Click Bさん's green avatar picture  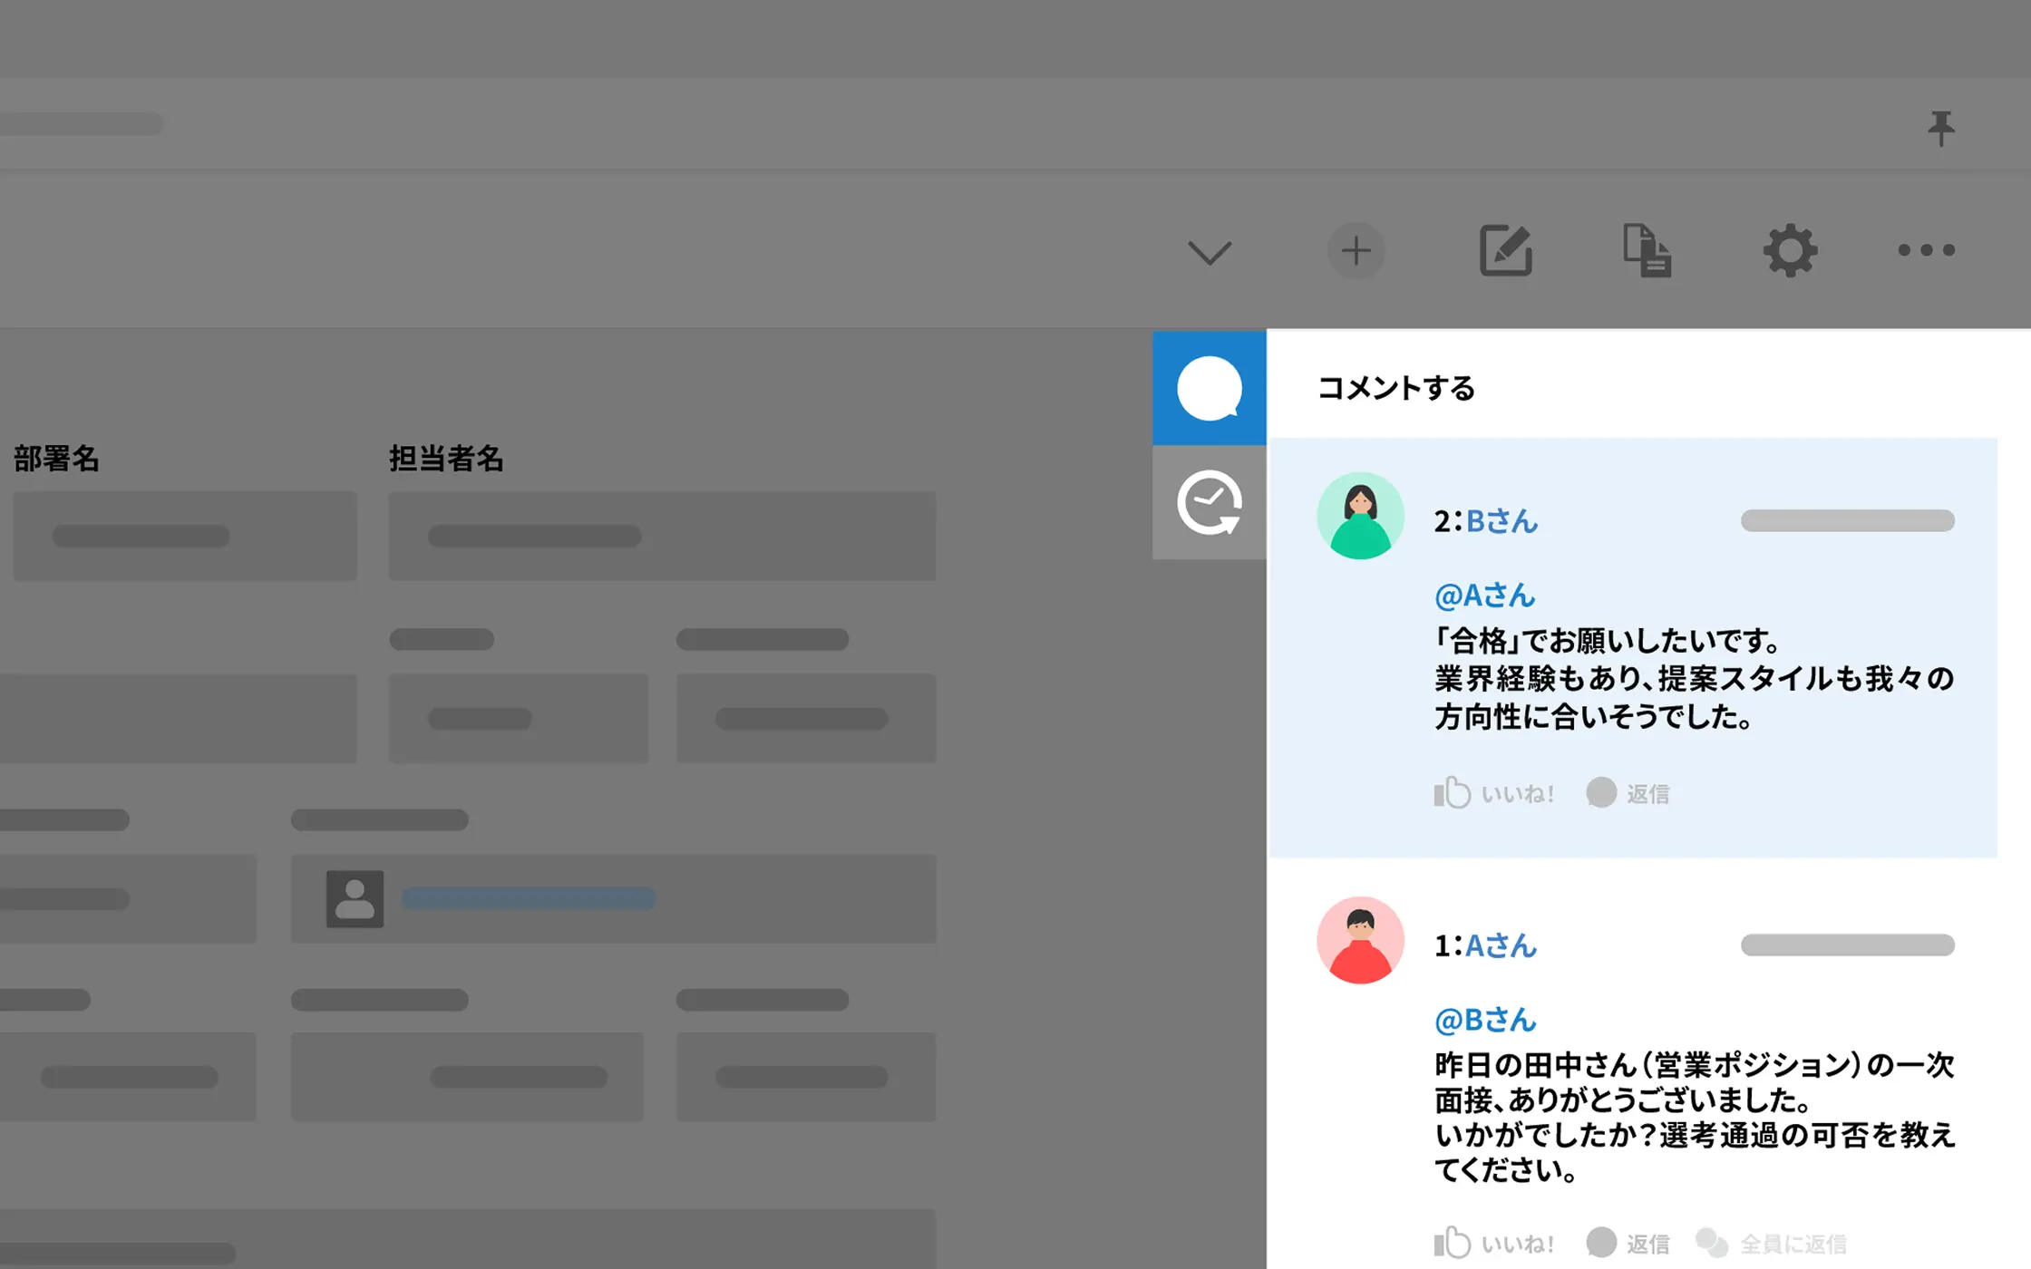[x=1360, y=516]
